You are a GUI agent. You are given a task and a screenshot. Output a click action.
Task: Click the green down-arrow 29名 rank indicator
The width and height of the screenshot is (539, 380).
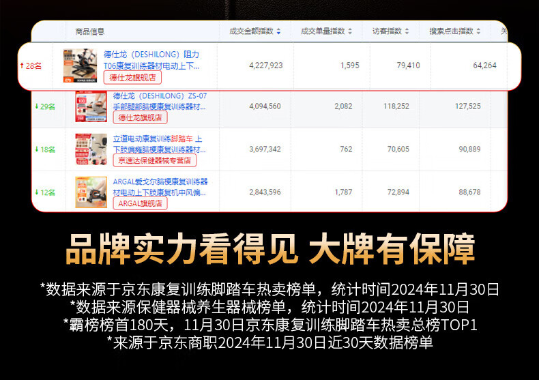(44, 106)
